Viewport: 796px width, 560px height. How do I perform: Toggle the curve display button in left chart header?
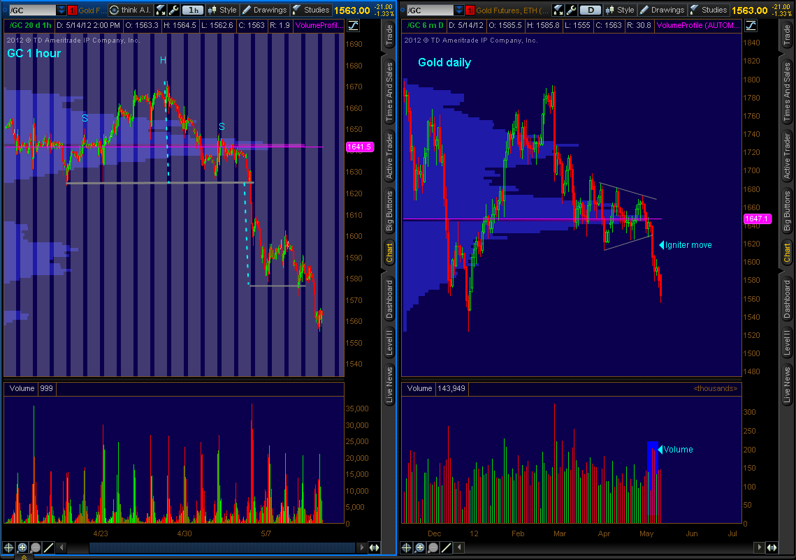click(x=353, y=25)
